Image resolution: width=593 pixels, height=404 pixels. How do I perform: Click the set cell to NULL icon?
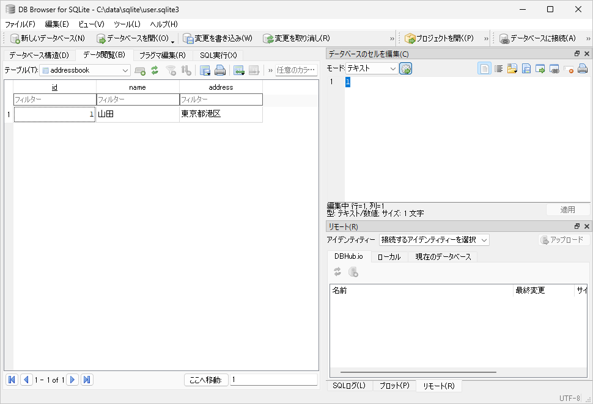pos(569,69)
